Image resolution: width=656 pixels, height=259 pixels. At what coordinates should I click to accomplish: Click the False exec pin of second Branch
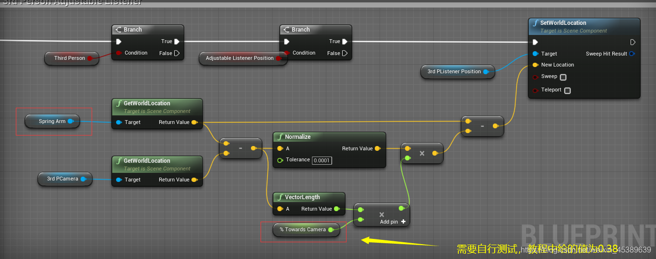[x=345, y=53]
